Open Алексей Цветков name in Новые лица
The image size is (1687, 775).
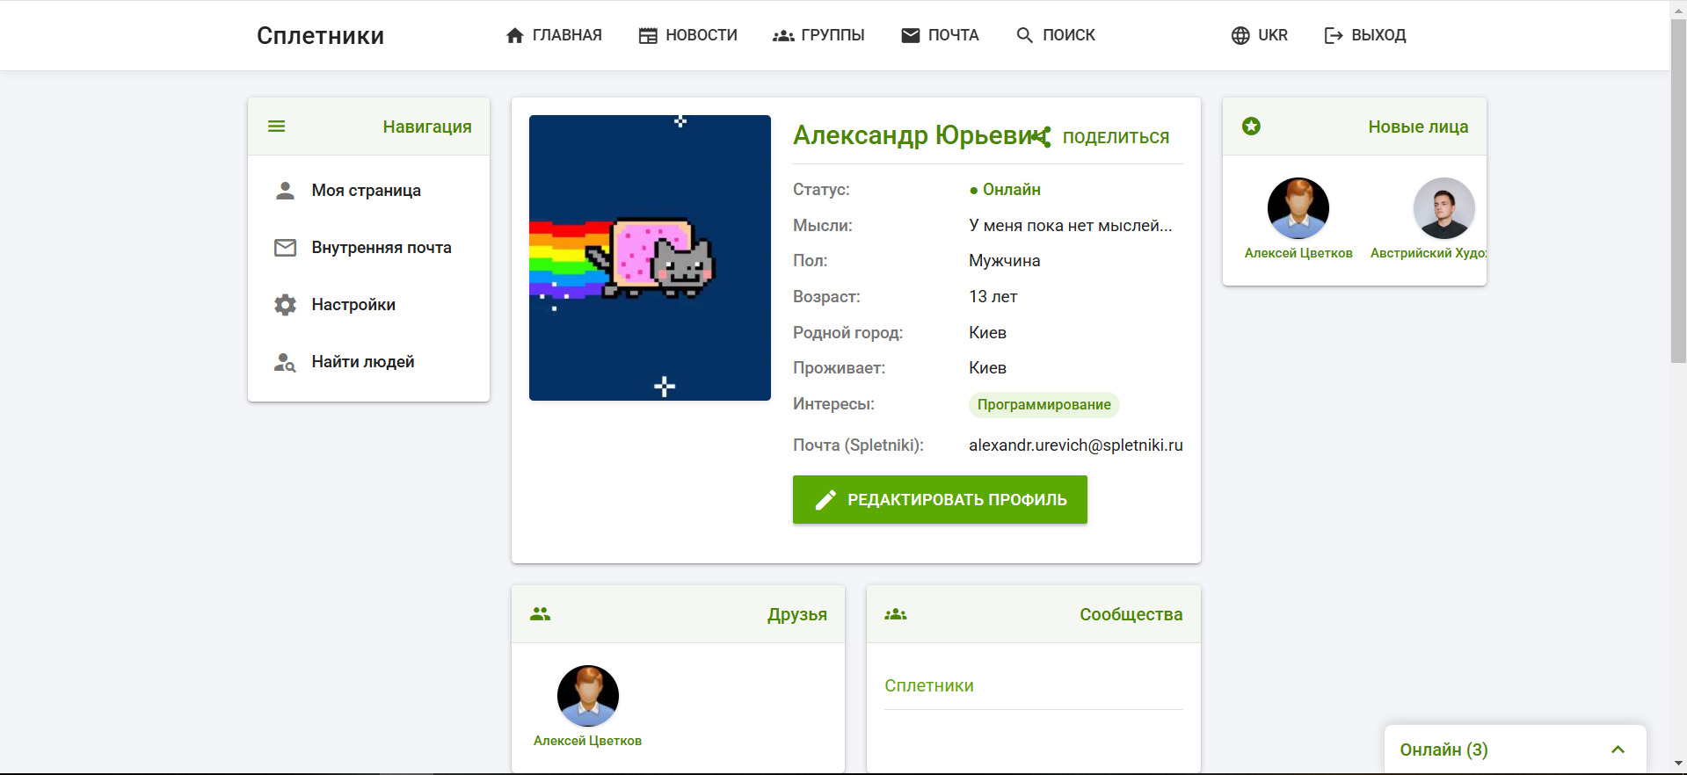coord(1298,253)
